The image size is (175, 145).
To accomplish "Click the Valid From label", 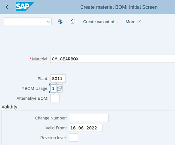I will pyautogui.click(x=56, y=128).
